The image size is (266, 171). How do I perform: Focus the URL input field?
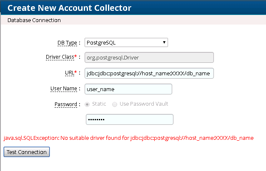(x=149, y=73)
